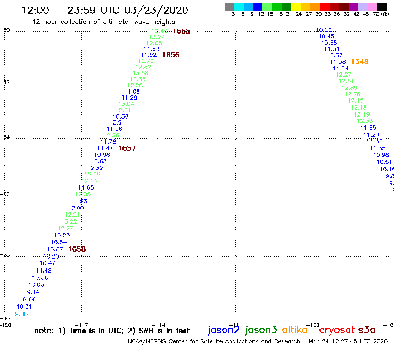Click the '24' label under the color scale
The width and height of the screenshot is (394, 346).
click(299, 14)
